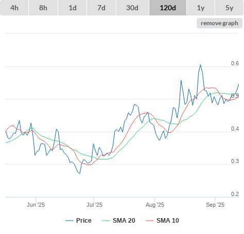Choose the 1d range tab
The height and width of the screenshot is (234, 244).
(x=73, y=8)
